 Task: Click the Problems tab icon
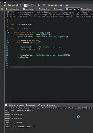tap(6, 105)
